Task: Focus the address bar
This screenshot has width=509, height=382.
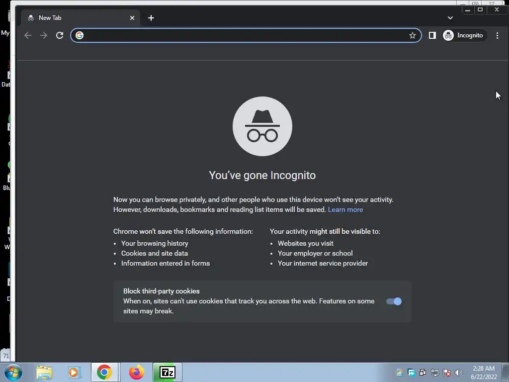Action: click(246, 35)
